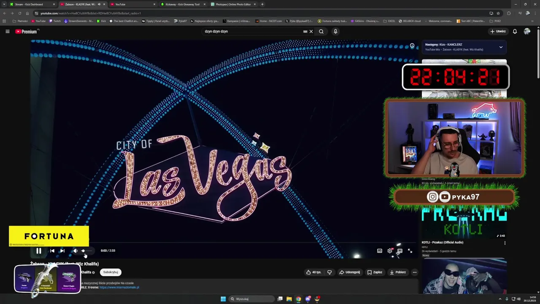The image size is (540, 304).
Task: Open options menu for KOTLI - Przekaz video
Action: [x=505, y=243]
